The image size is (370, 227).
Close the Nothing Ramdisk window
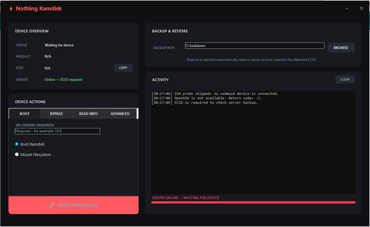point(361,8)
